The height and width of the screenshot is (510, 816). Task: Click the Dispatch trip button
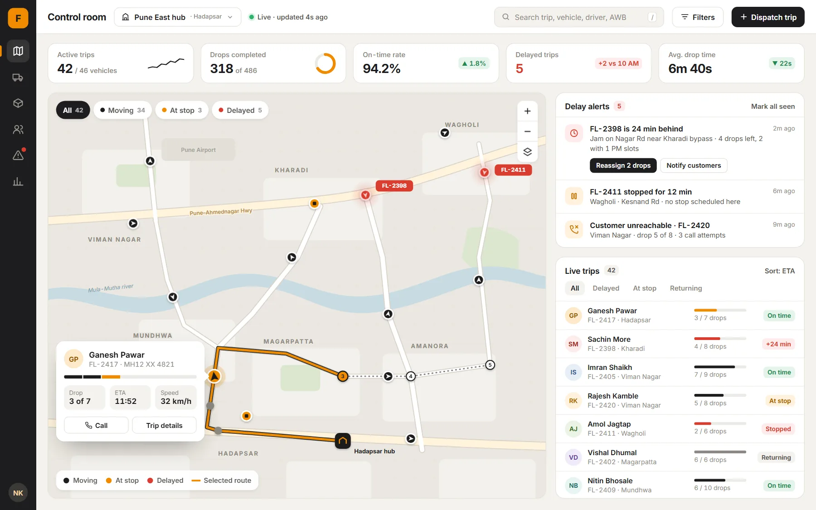click(768, 17)
